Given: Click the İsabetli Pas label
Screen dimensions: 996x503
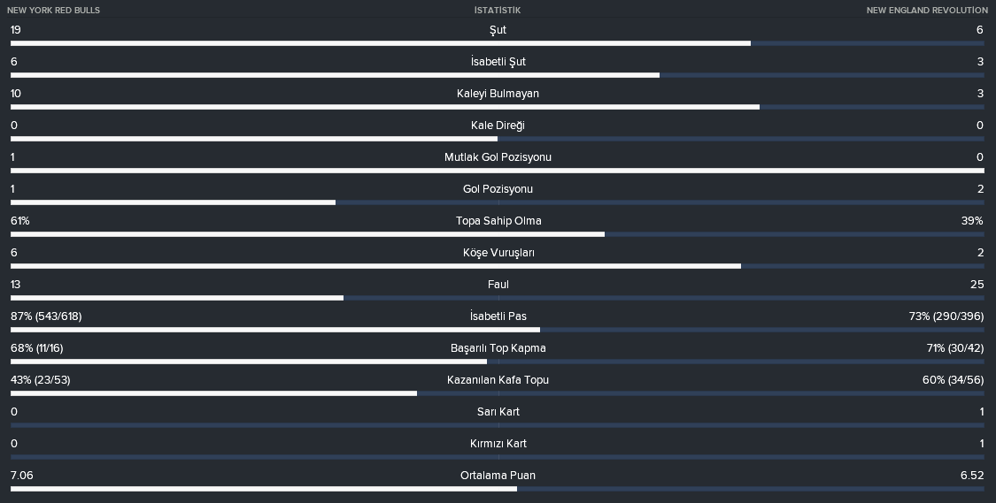Looking at the screenshot, I should 498,316.
